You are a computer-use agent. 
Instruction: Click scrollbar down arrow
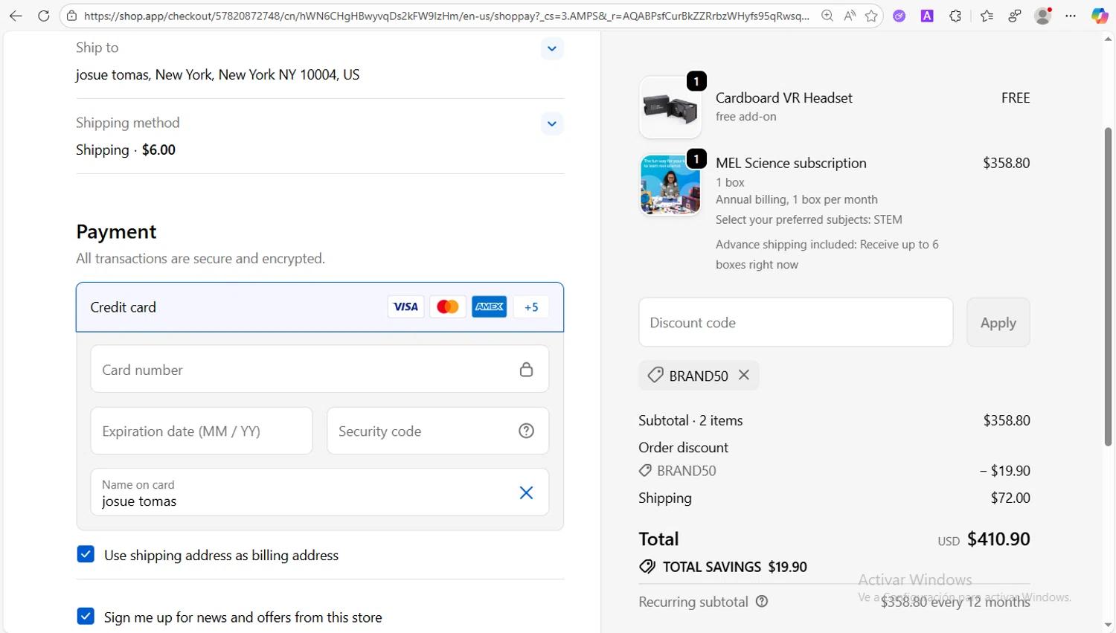(1109, 626)
